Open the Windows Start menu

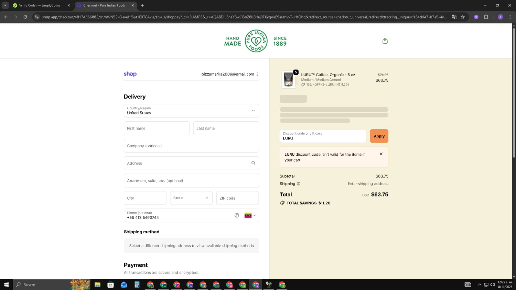[6, 285]
